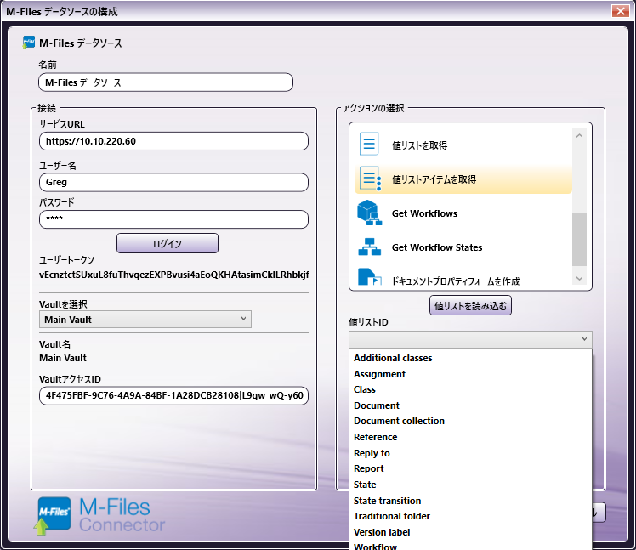Click the 値リストを読み込む button

(x=470, y=306)
